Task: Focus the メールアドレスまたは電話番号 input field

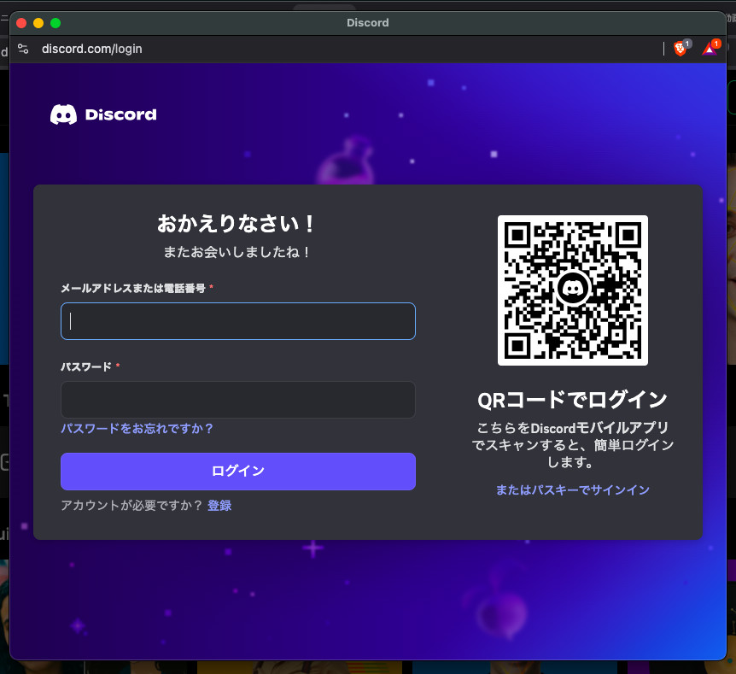Action: (238, 321)
